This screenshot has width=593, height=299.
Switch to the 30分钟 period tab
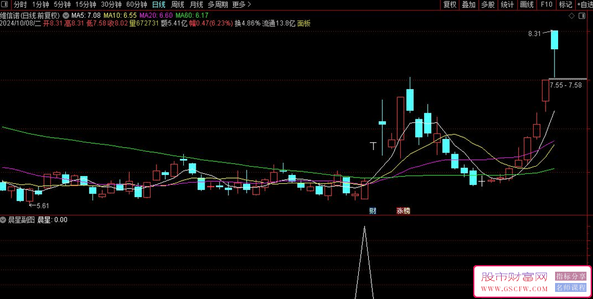(111, 5)
